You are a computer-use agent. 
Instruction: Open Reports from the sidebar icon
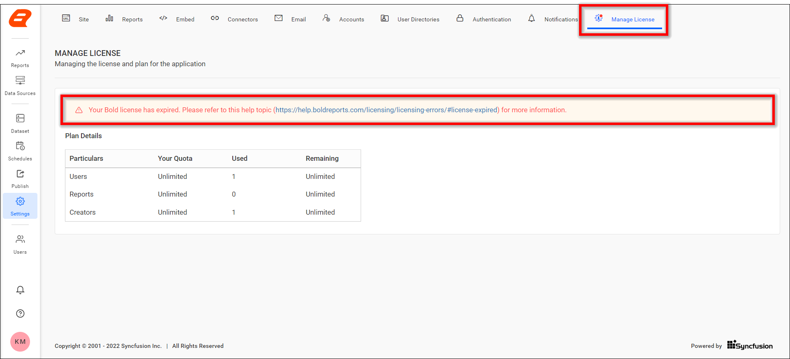click(x=20, y=53)
